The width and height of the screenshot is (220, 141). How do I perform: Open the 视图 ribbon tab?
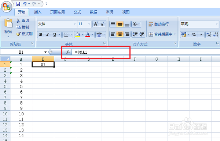(x=126, y=12)
